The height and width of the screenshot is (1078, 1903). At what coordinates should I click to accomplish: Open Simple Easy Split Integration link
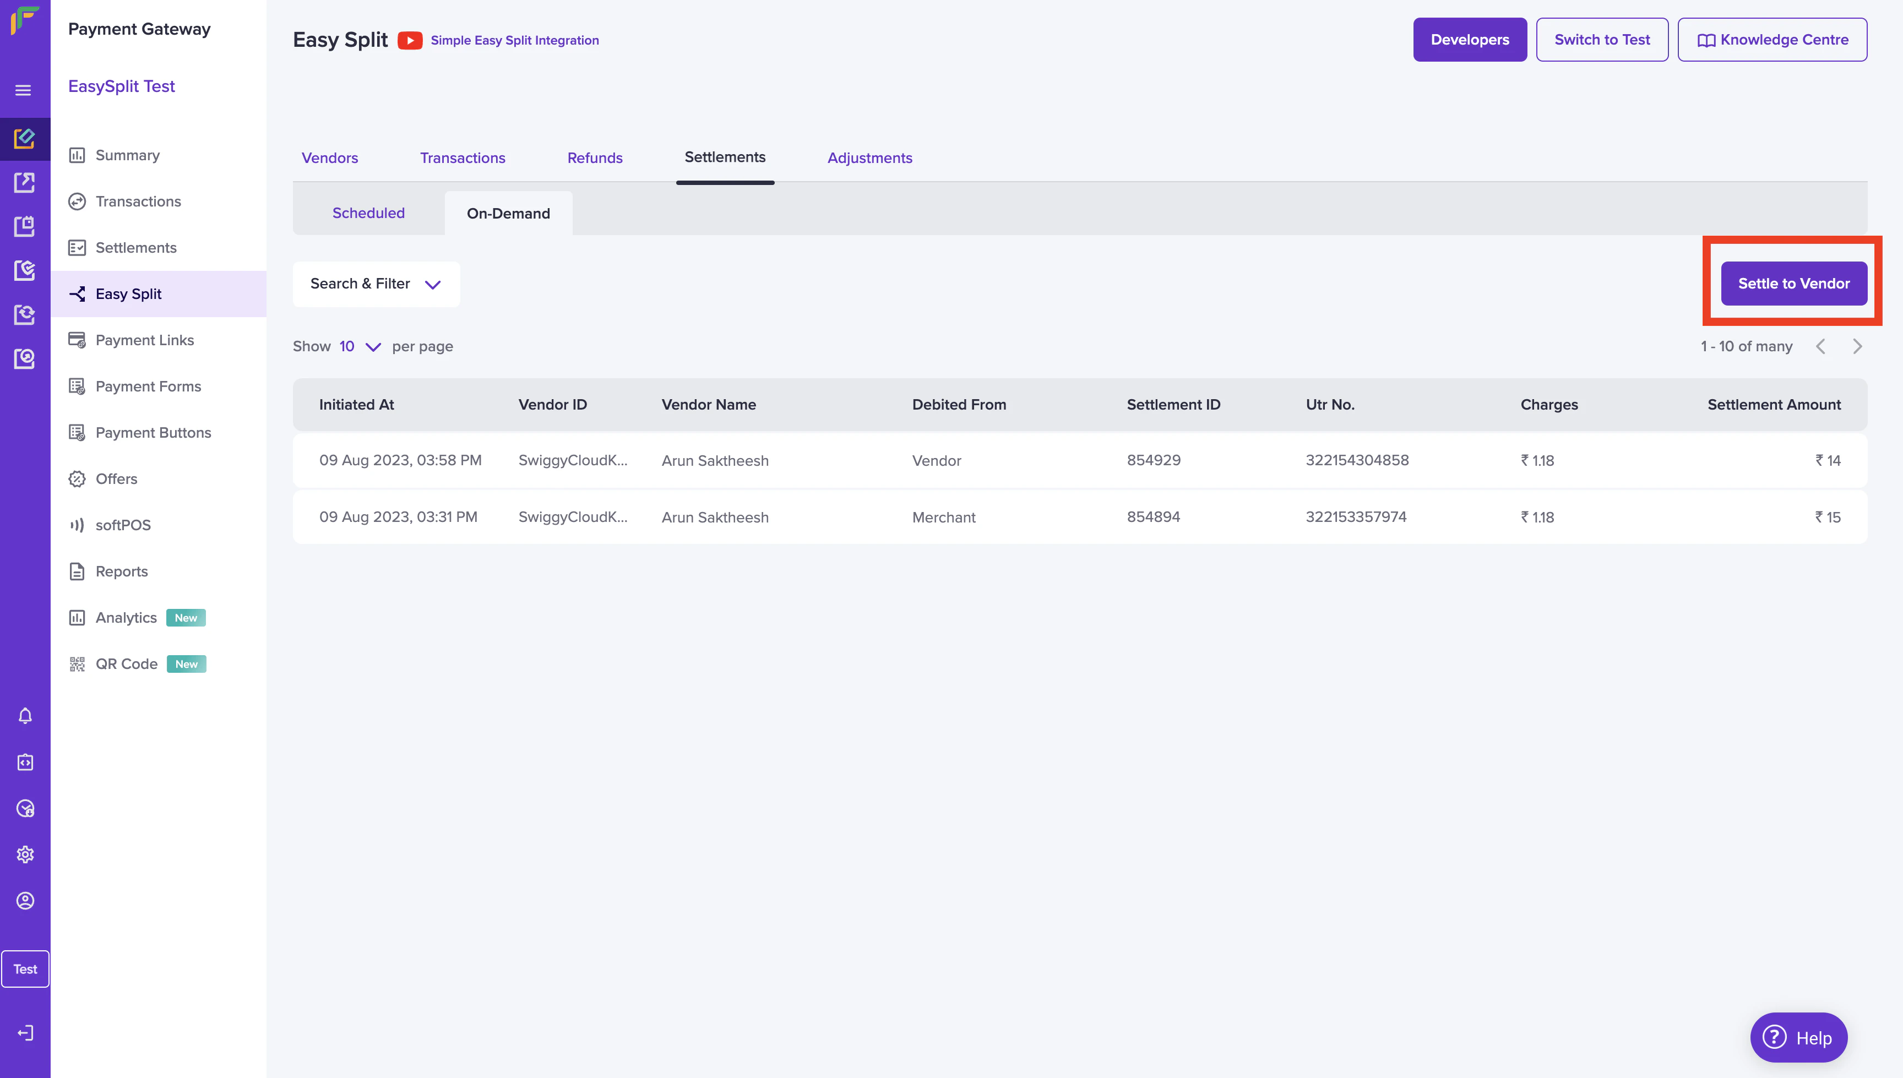click(x=515, y=40)
